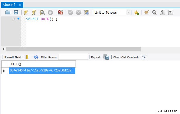Click the horizontal editor scrollbar
The height and width of the screenshot is (114, 180).
point(74,49)
